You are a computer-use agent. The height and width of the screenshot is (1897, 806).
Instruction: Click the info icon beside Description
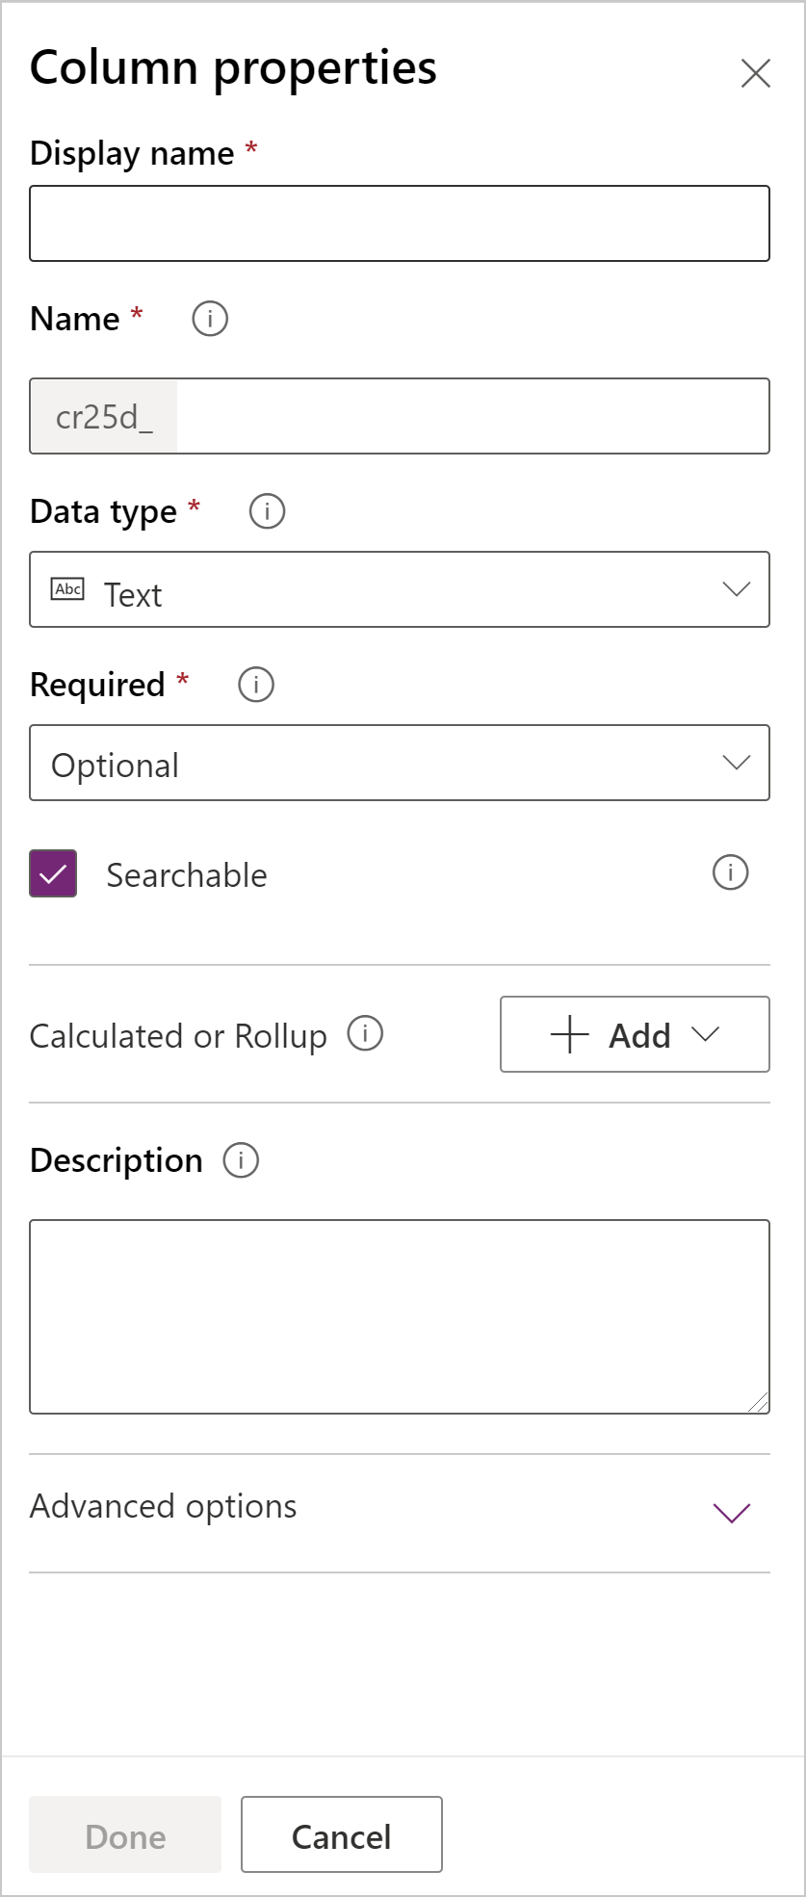(x=241, y=1160)
